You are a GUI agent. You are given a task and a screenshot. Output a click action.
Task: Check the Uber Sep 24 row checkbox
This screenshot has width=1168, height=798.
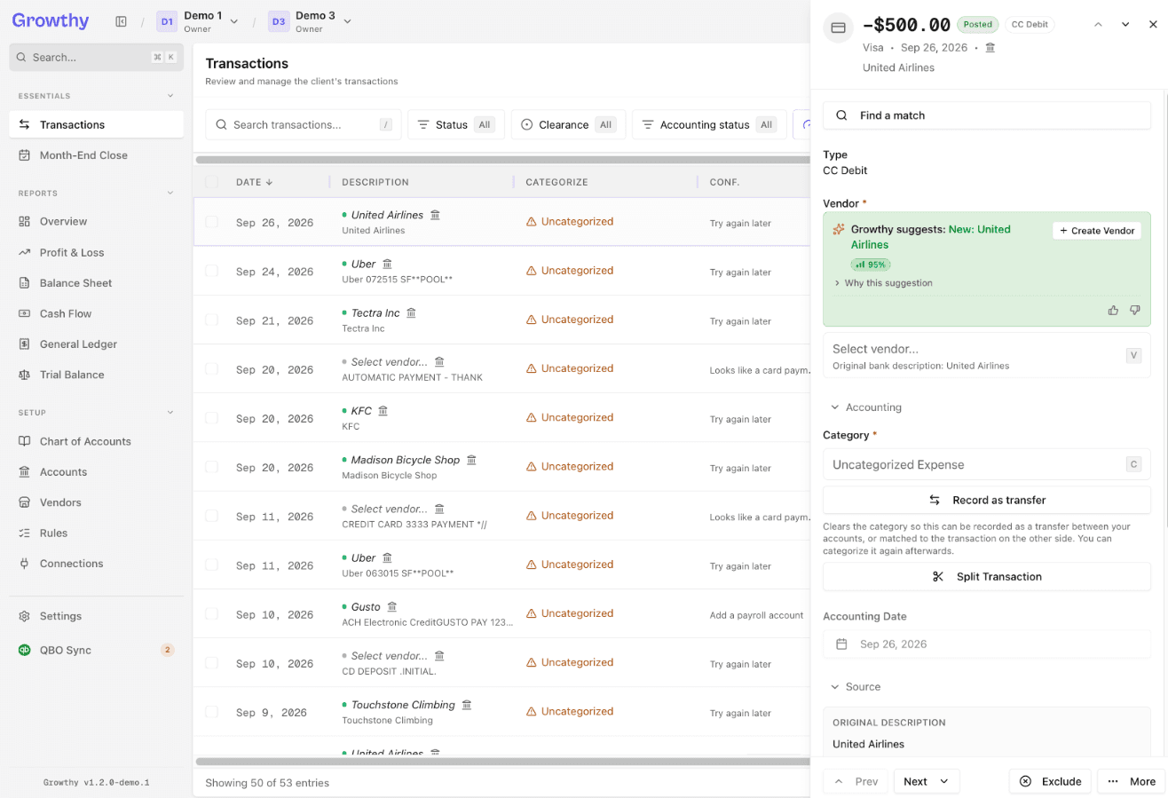[x=211, y=271]
